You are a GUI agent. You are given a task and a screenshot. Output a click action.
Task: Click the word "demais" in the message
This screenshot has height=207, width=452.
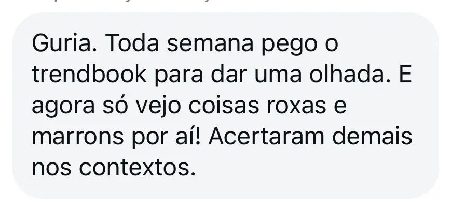click(x=373, y=137)
